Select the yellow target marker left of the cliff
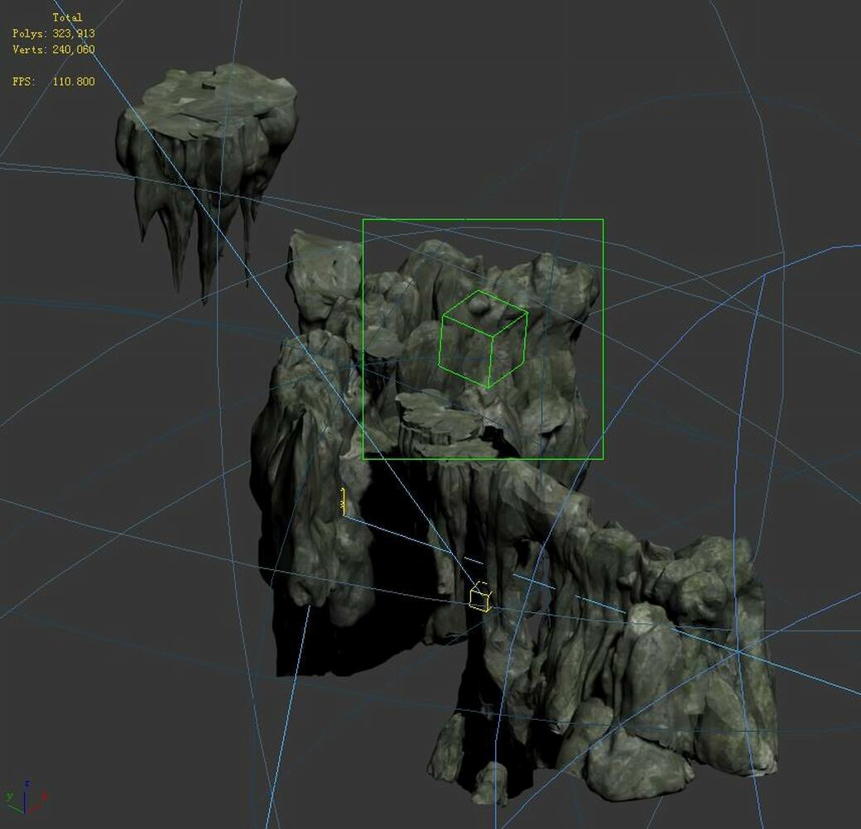861x829 pixels. click(344, 501)
